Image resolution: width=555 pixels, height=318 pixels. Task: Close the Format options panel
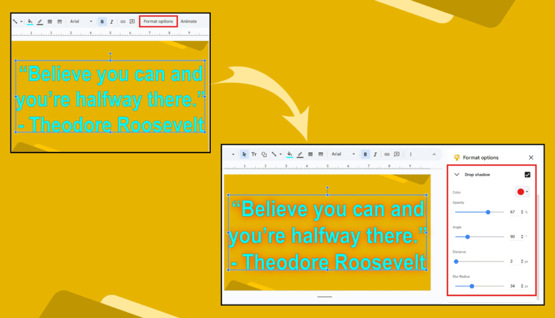(x=531, y=158)
